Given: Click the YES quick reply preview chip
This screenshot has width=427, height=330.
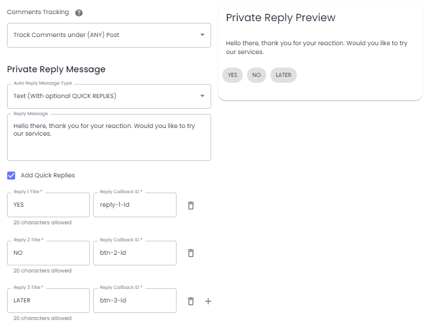Looking at the screenshot, I should (x=232, y=75).
